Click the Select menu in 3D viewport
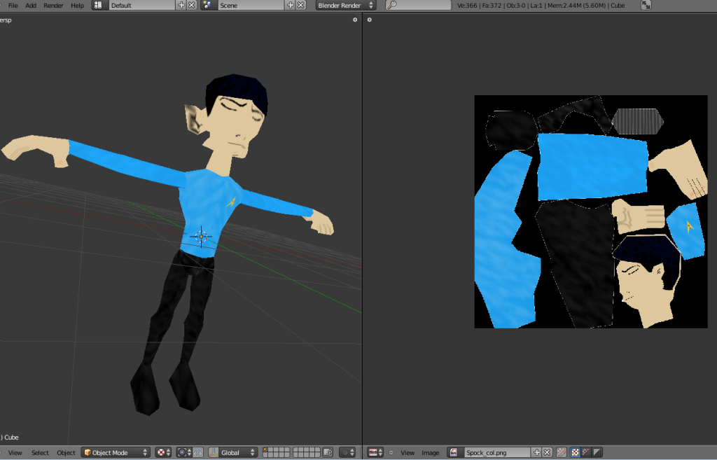Image resolution: width=717 pixels, height=460 pixels. point(40,452)
